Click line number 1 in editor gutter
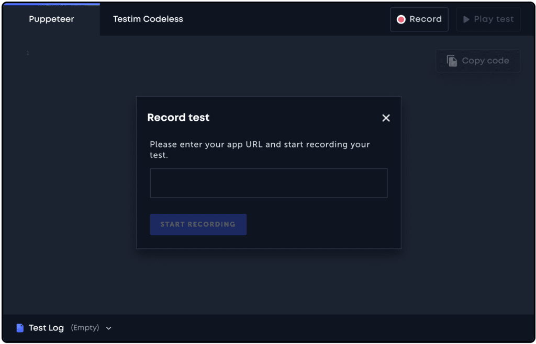Screen dimensions: 536x344 click(28, 53)
